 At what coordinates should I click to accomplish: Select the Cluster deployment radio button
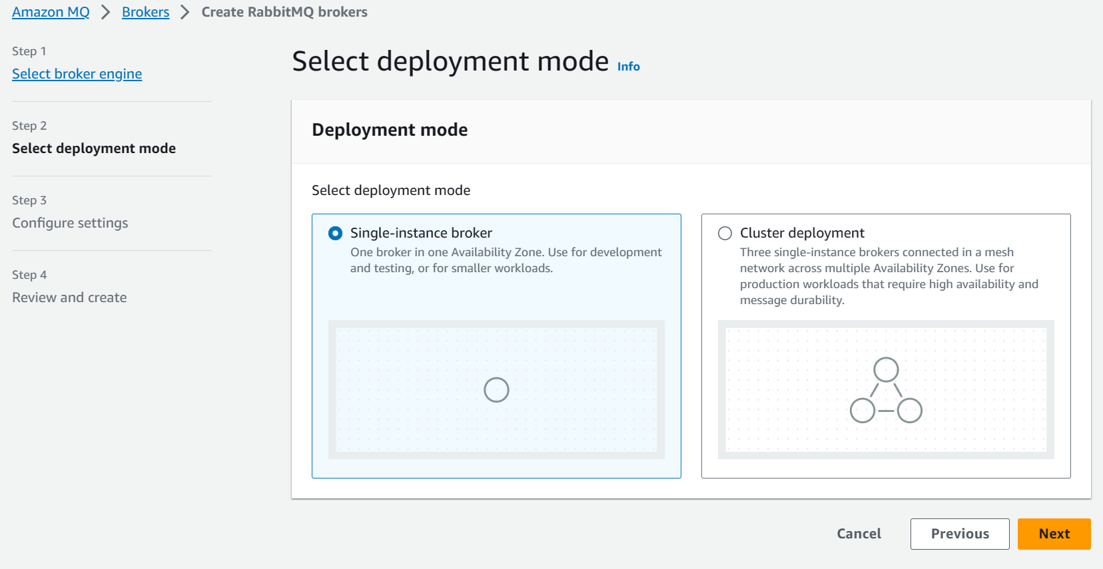click(x=725, y=233)
